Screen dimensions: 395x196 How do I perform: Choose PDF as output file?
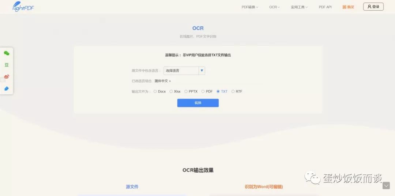[x=203, y=91]
